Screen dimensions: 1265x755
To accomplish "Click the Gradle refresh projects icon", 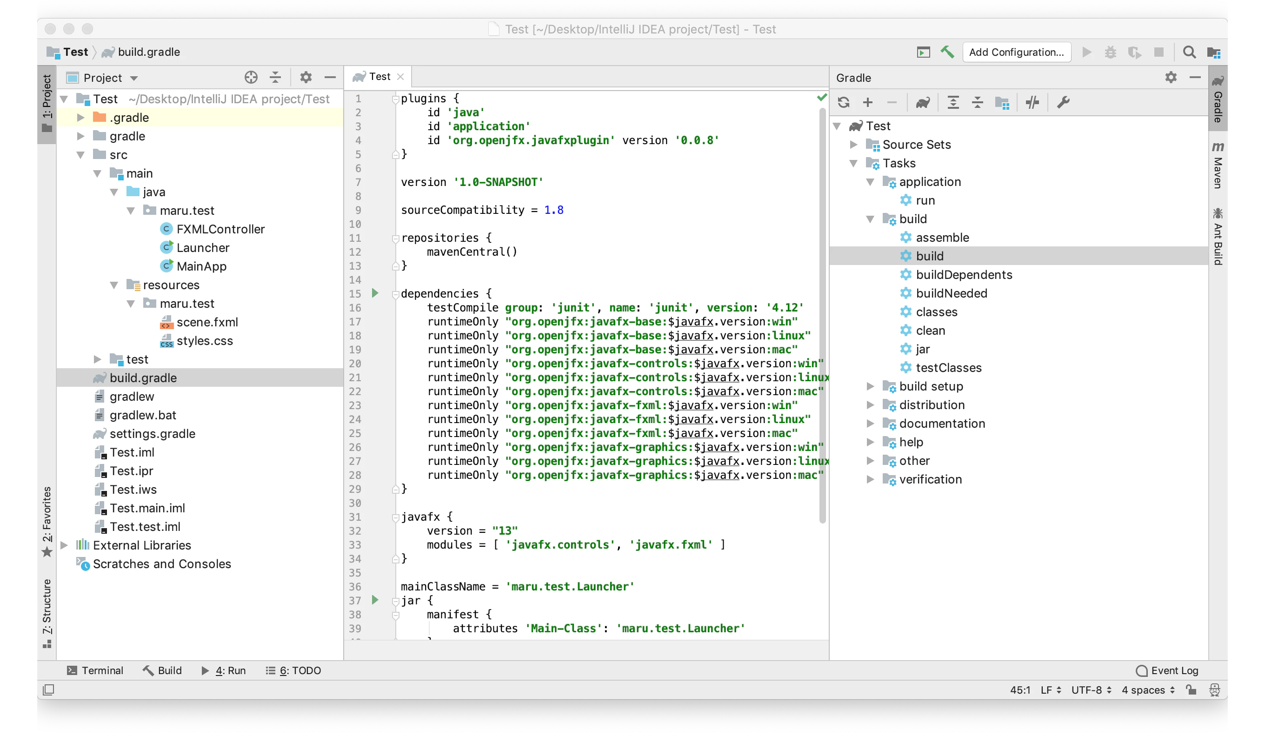I will 843,103.
